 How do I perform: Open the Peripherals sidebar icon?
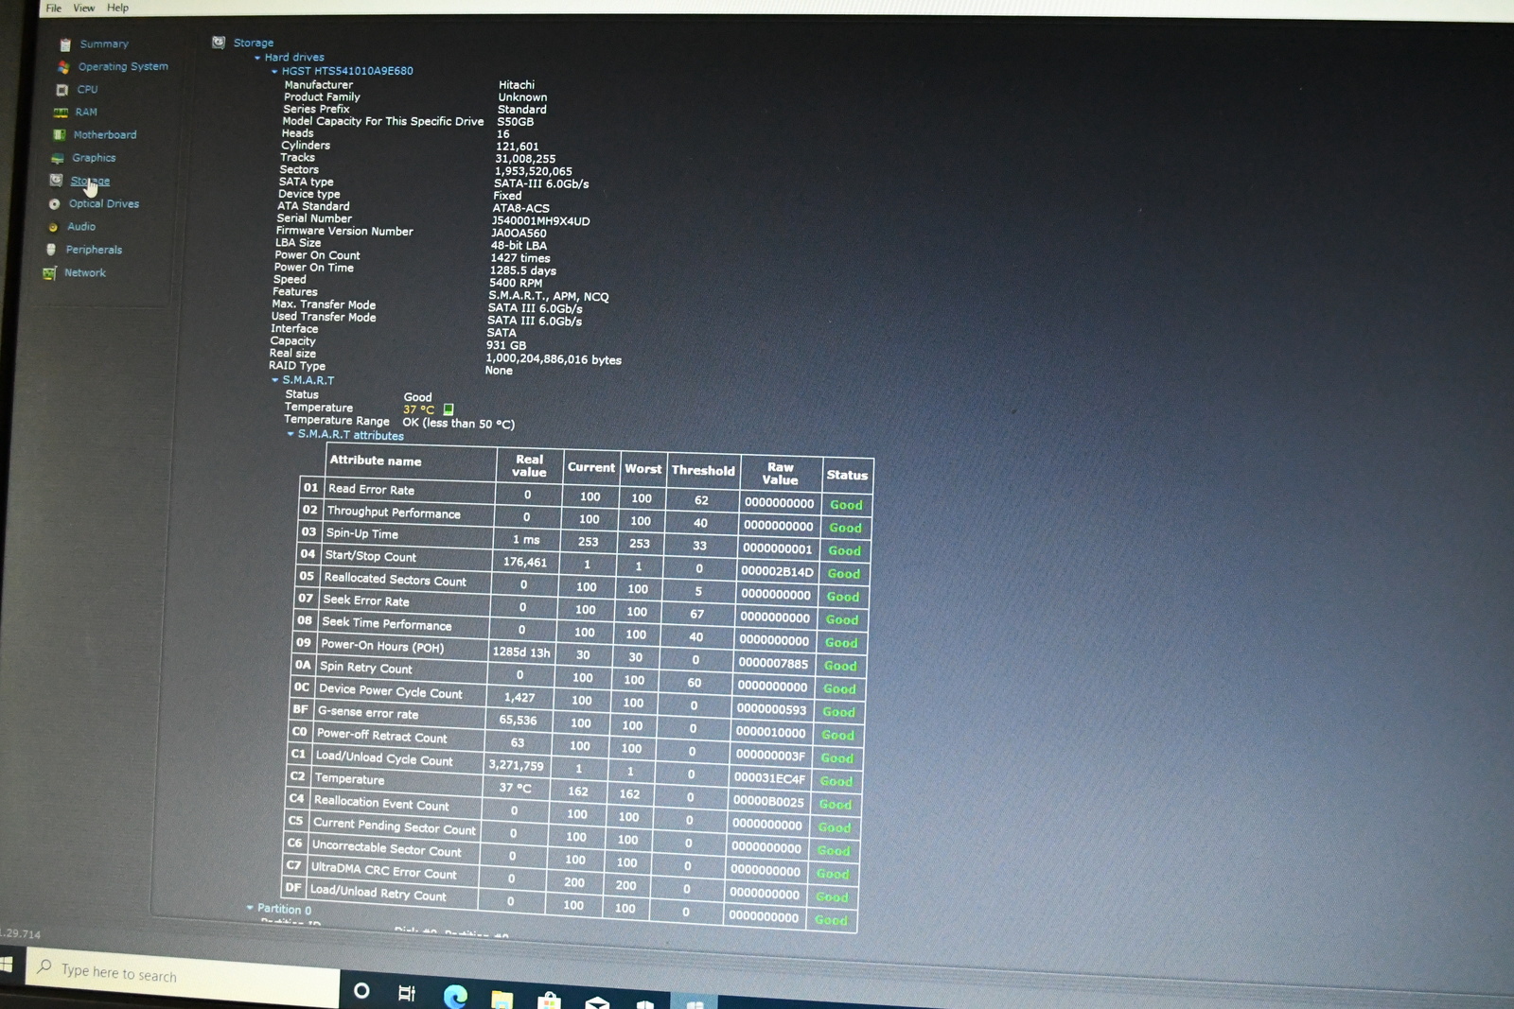[51, 250]
